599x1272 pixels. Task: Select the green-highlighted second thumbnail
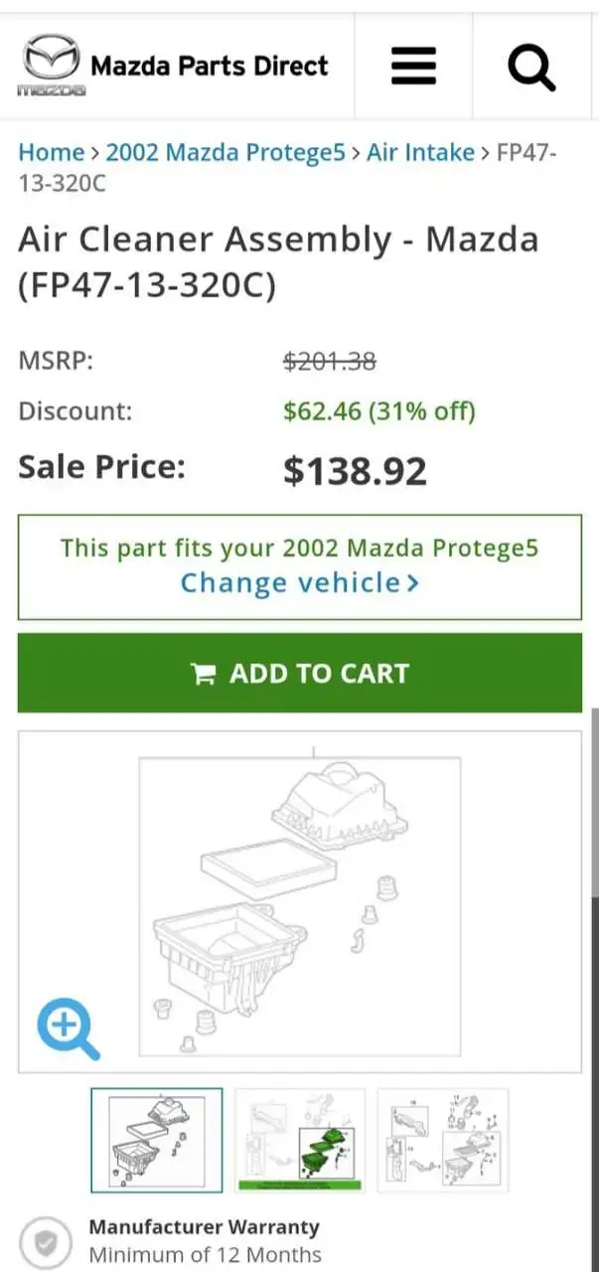pyautogui.click(x=300, y=1140)
